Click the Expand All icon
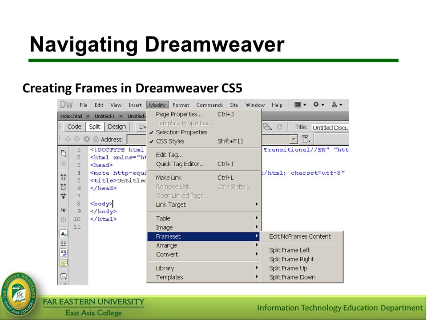 (x=64, y=196)
